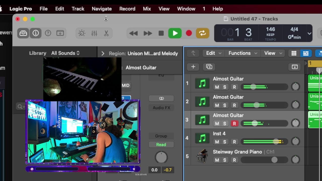Record-enable the Steinway Grand Piano track
The width and height of the screenshot is (322, 181).
pyautogui.click(x=234, y=160)
